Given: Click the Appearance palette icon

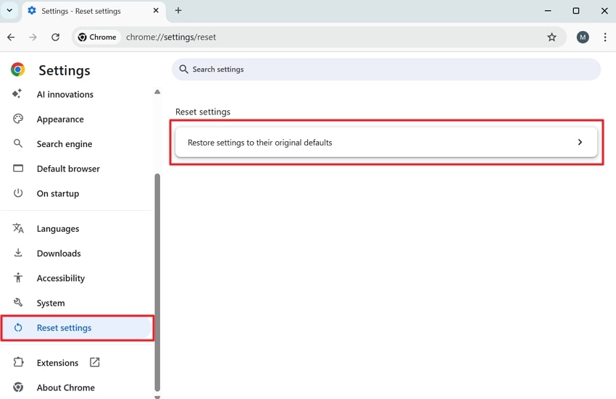Looking at the screenshot, I should [18, 119].
